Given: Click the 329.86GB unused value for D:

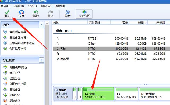Looking at the screenshot, I should tap(159, 59).
